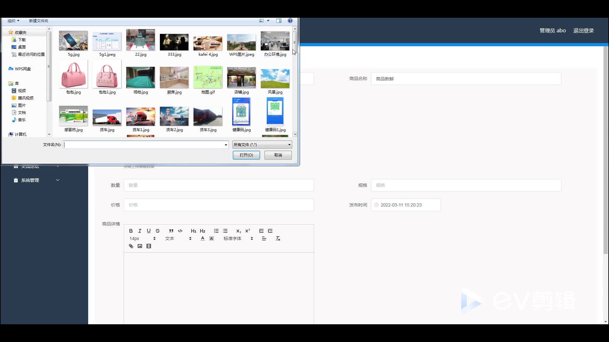Screen dimensions: 609x342
Task: Open the 文本 paragraph style dropdown
Action: coord(178,238)
